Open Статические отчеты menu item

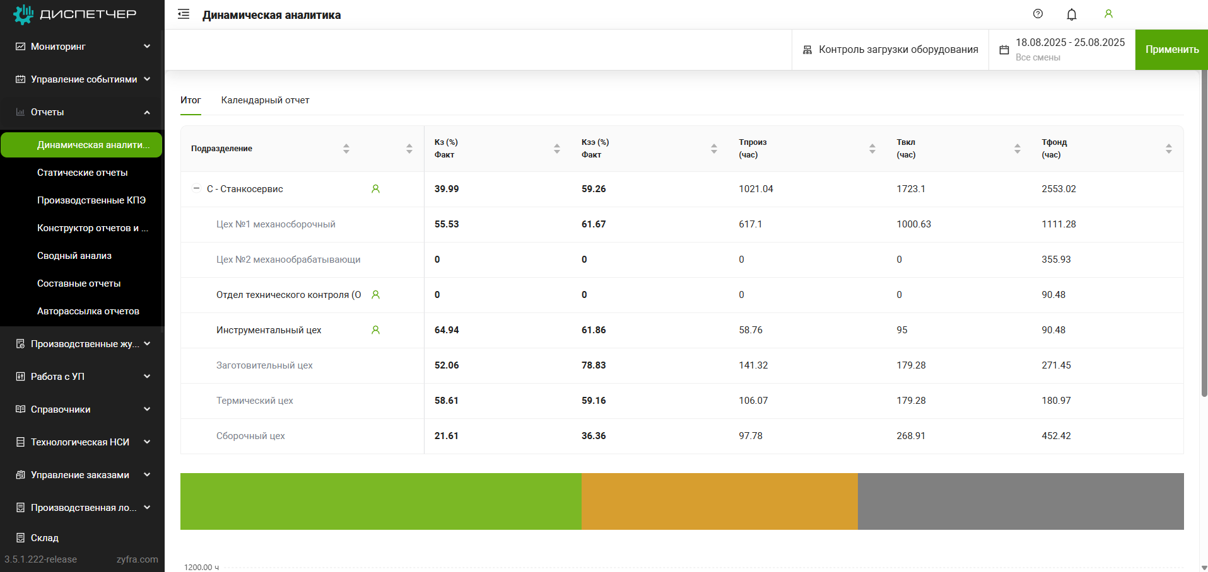(x=82, y=173)
